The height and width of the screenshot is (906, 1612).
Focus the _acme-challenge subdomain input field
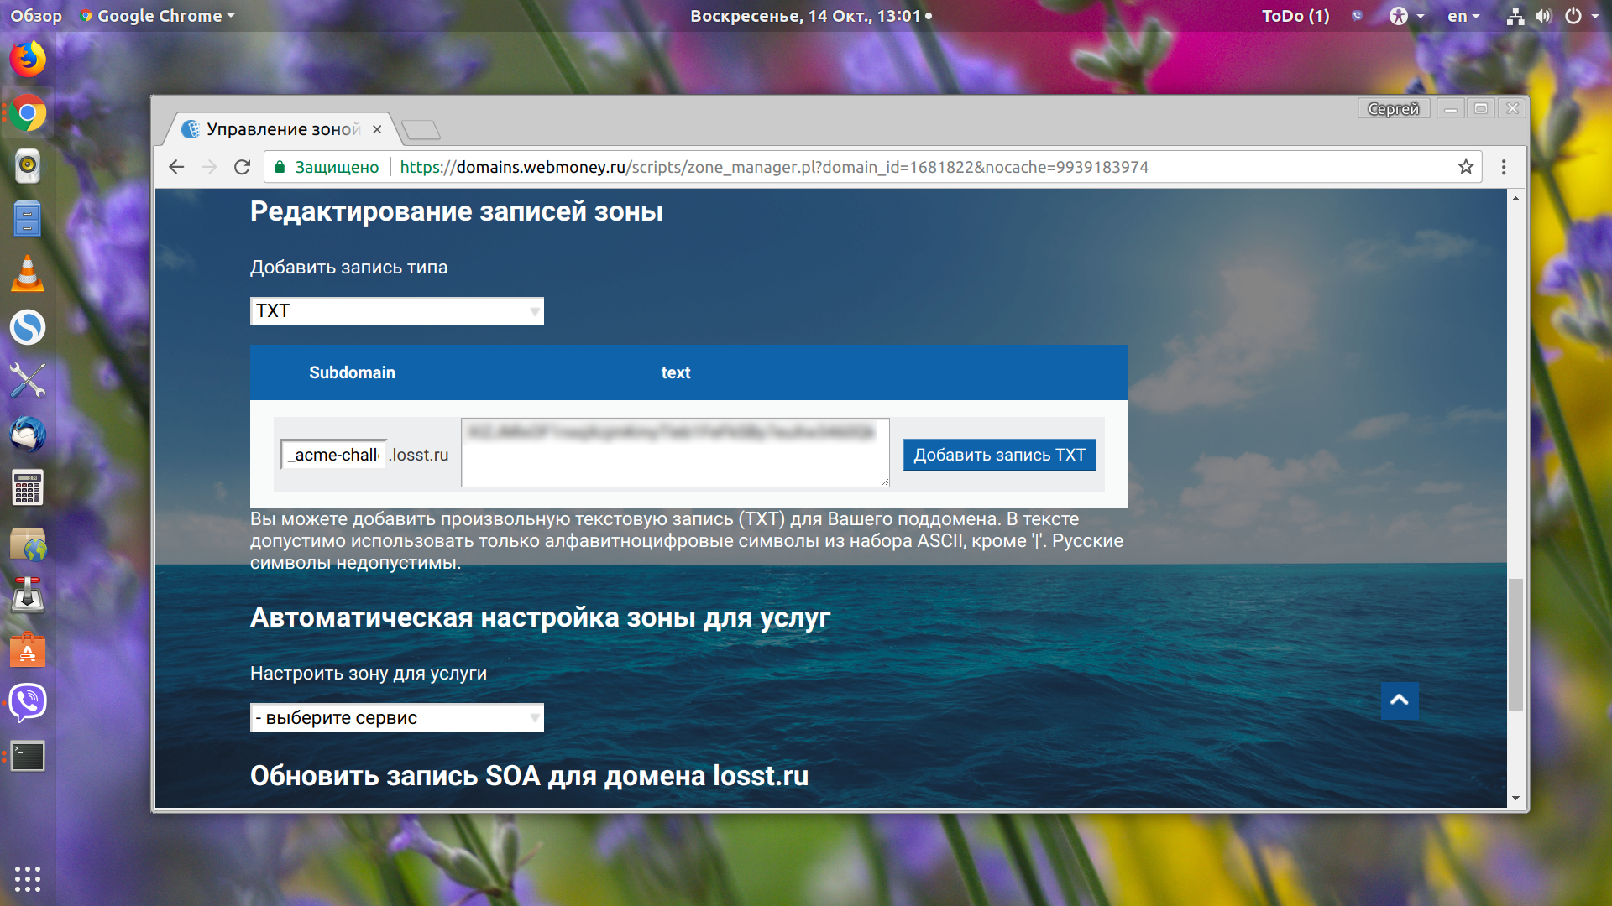click(333, 455)
